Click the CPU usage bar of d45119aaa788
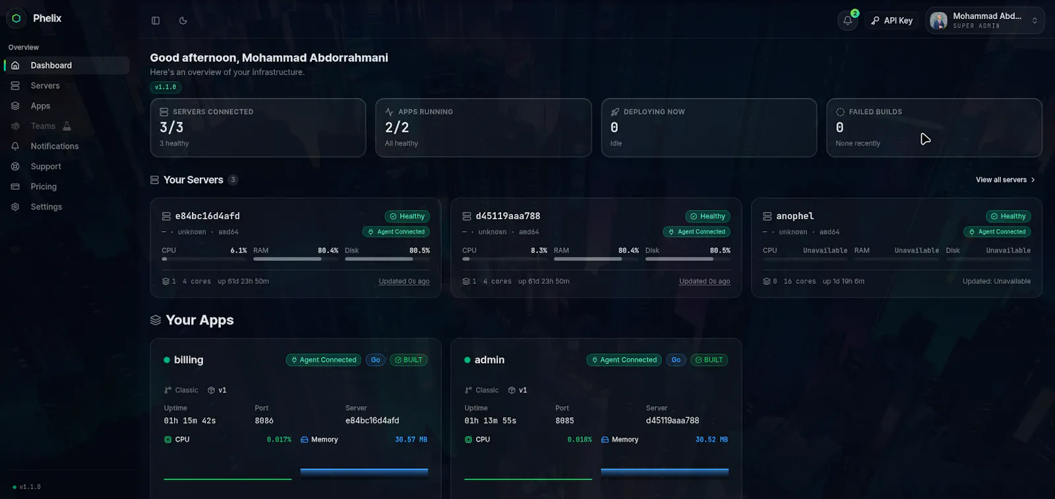This screenshot has height=499, width=1055. click(504, 259)
